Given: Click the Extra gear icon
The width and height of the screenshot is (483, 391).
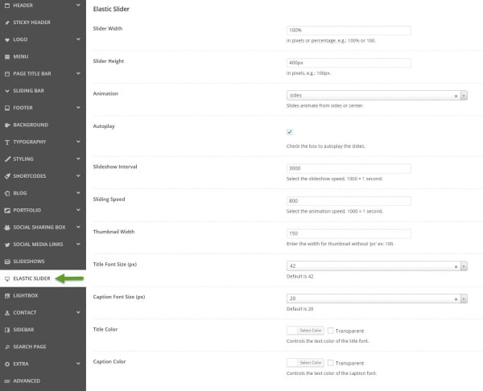Looking at the screenshot, I should click(x=7, y=364).
